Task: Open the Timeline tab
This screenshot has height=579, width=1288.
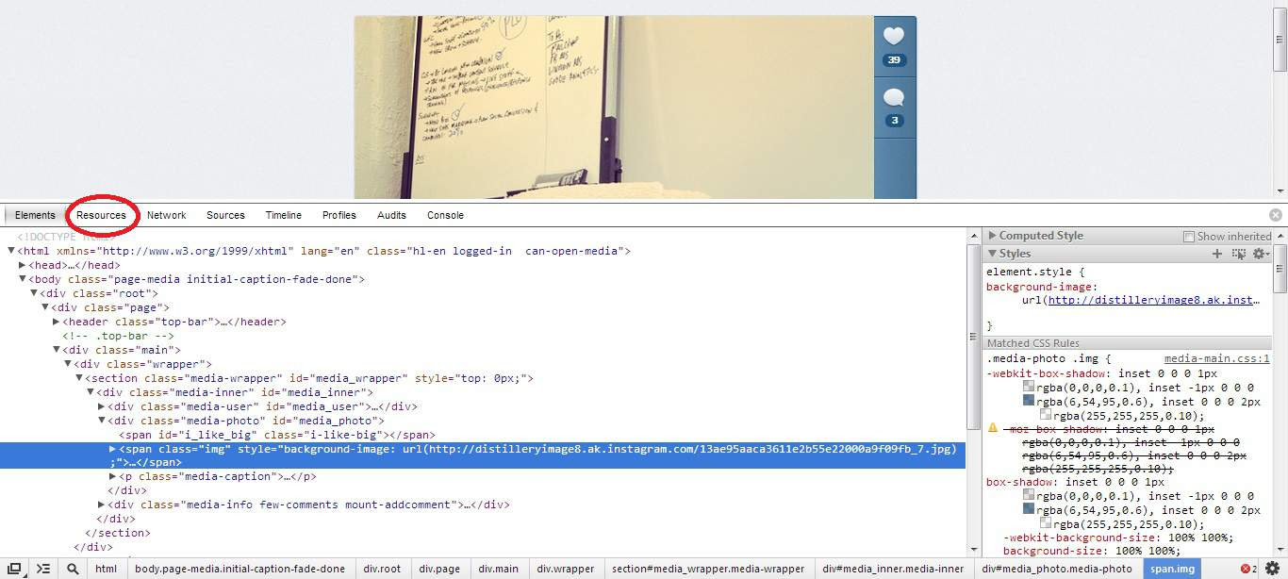Action: [x=283, y=215]
